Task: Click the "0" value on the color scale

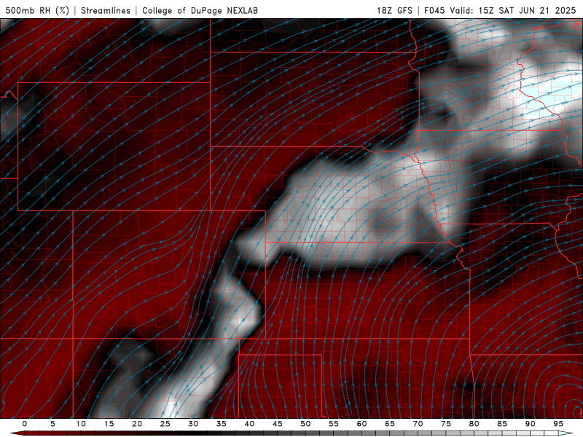Action: [25, 424]
